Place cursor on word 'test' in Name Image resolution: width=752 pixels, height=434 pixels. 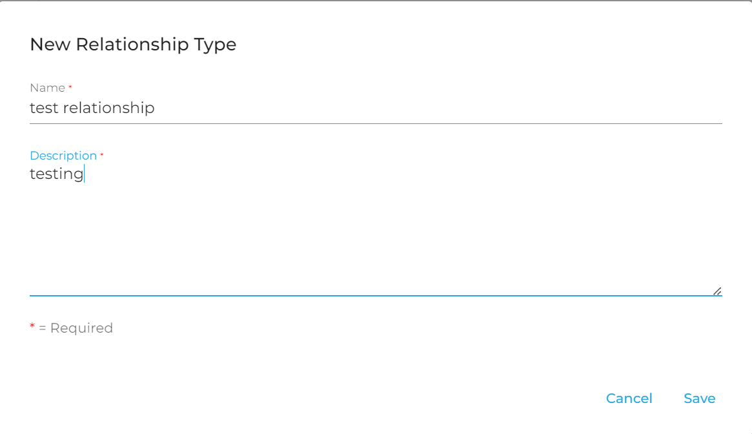coord(44,108)
